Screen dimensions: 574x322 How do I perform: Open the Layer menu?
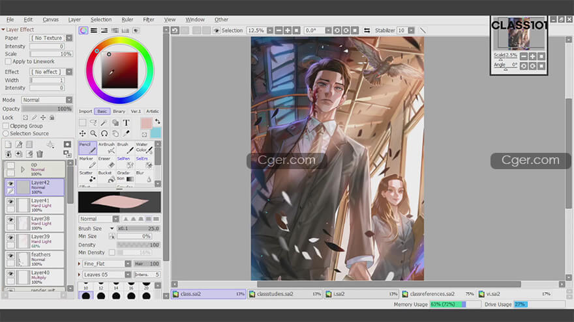pyautogui.click(x=74, y=20)
